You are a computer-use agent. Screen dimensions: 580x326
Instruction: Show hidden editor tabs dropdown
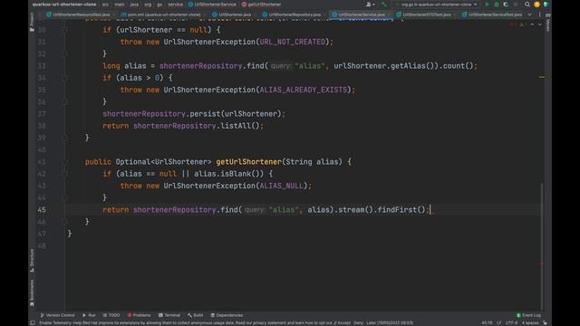tap(529, 14)
